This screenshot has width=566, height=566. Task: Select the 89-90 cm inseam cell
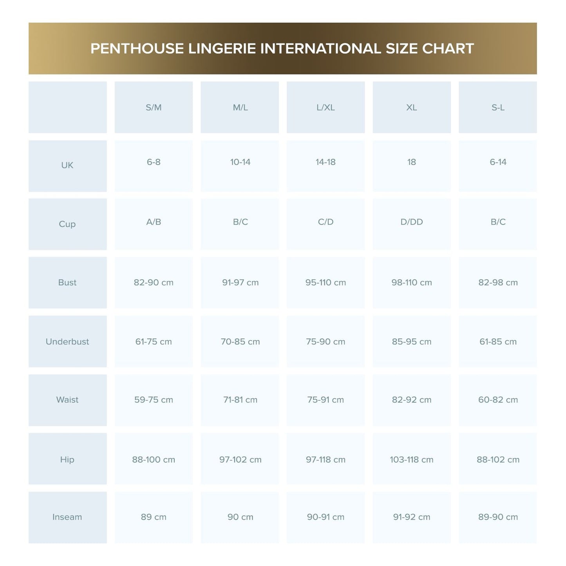coord(498,517)
